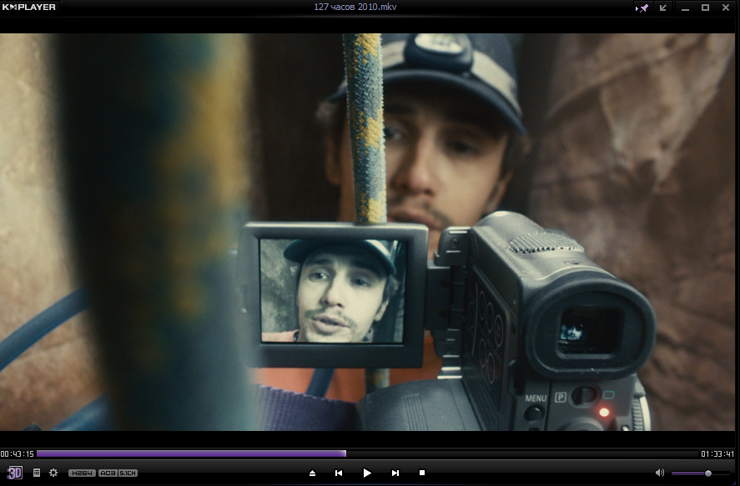Open the KMPlayer logo menu

coord(29,7)
